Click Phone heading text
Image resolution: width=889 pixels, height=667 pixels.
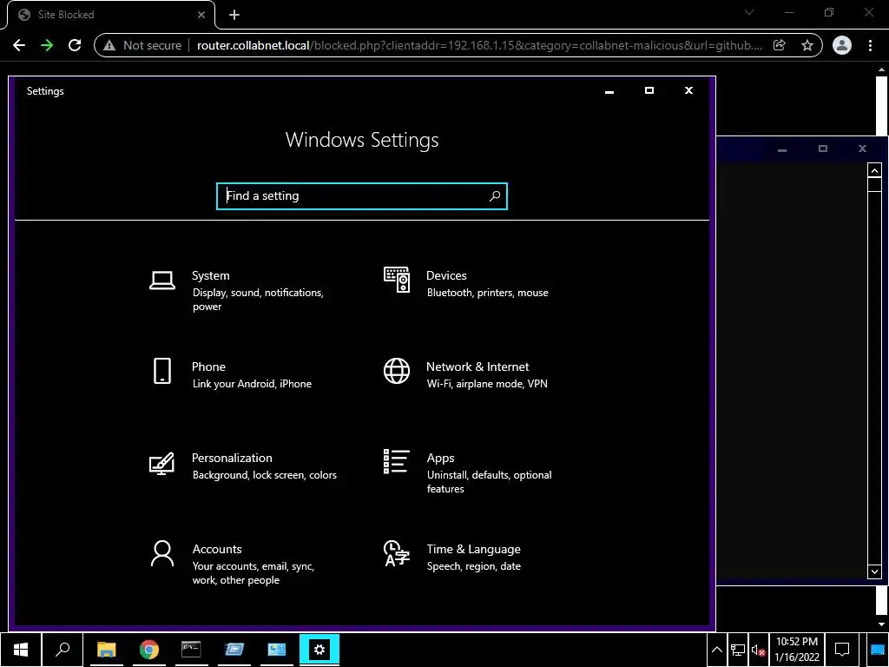208,367
